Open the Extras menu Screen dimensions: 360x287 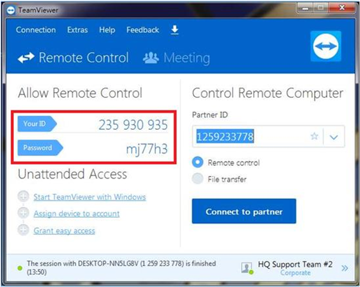click(77, 30)
